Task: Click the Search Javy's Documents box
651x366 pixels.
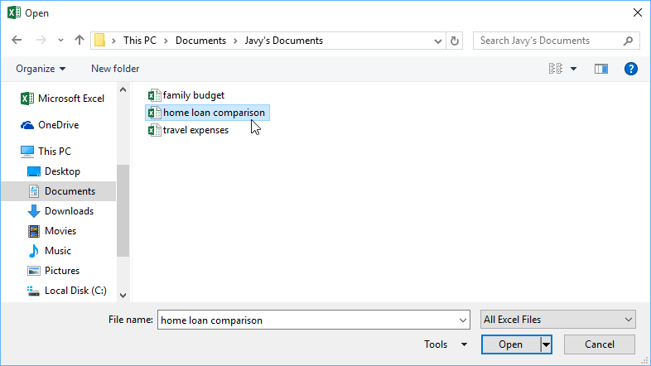Action: 547,41
